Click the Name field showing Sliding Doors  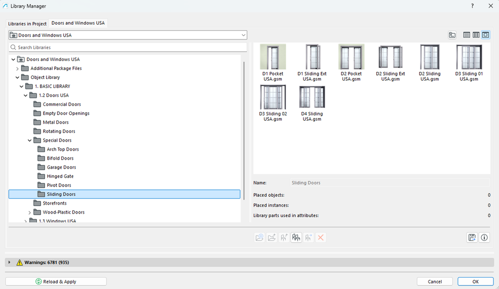tap(390, 182)
